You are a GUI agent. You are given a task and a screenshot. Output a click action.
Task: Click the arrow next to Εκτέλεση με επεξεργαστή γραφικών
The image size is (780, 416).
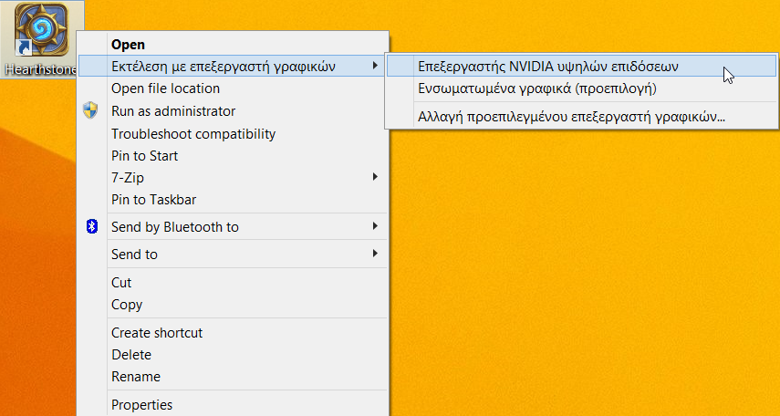pyautogui.click(x=375, y=66)
